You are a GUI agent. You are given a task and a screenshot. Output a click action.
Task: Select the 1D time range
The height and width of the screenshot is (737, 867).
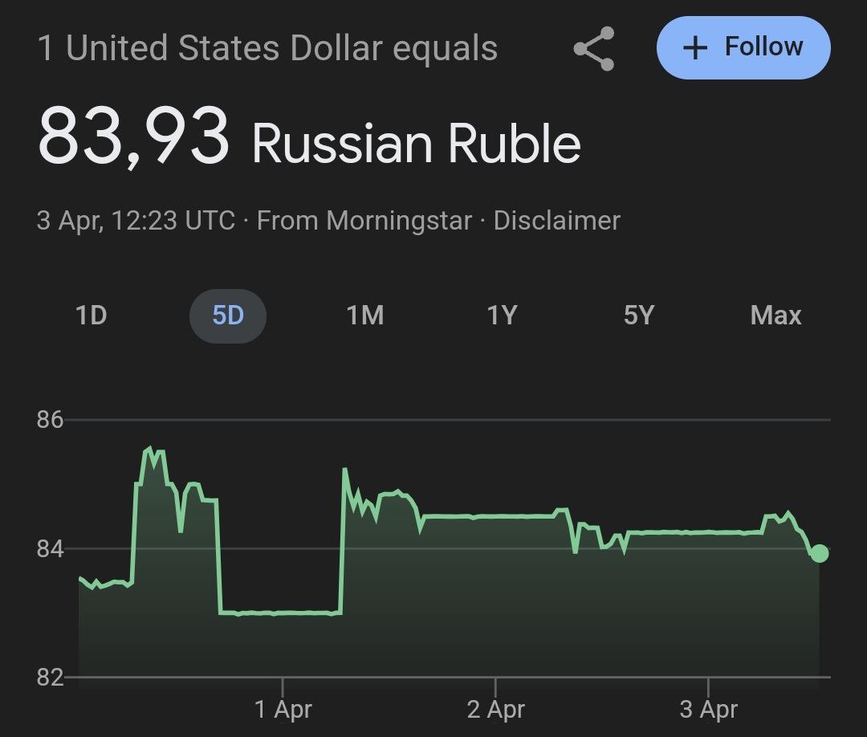point(91,316)
